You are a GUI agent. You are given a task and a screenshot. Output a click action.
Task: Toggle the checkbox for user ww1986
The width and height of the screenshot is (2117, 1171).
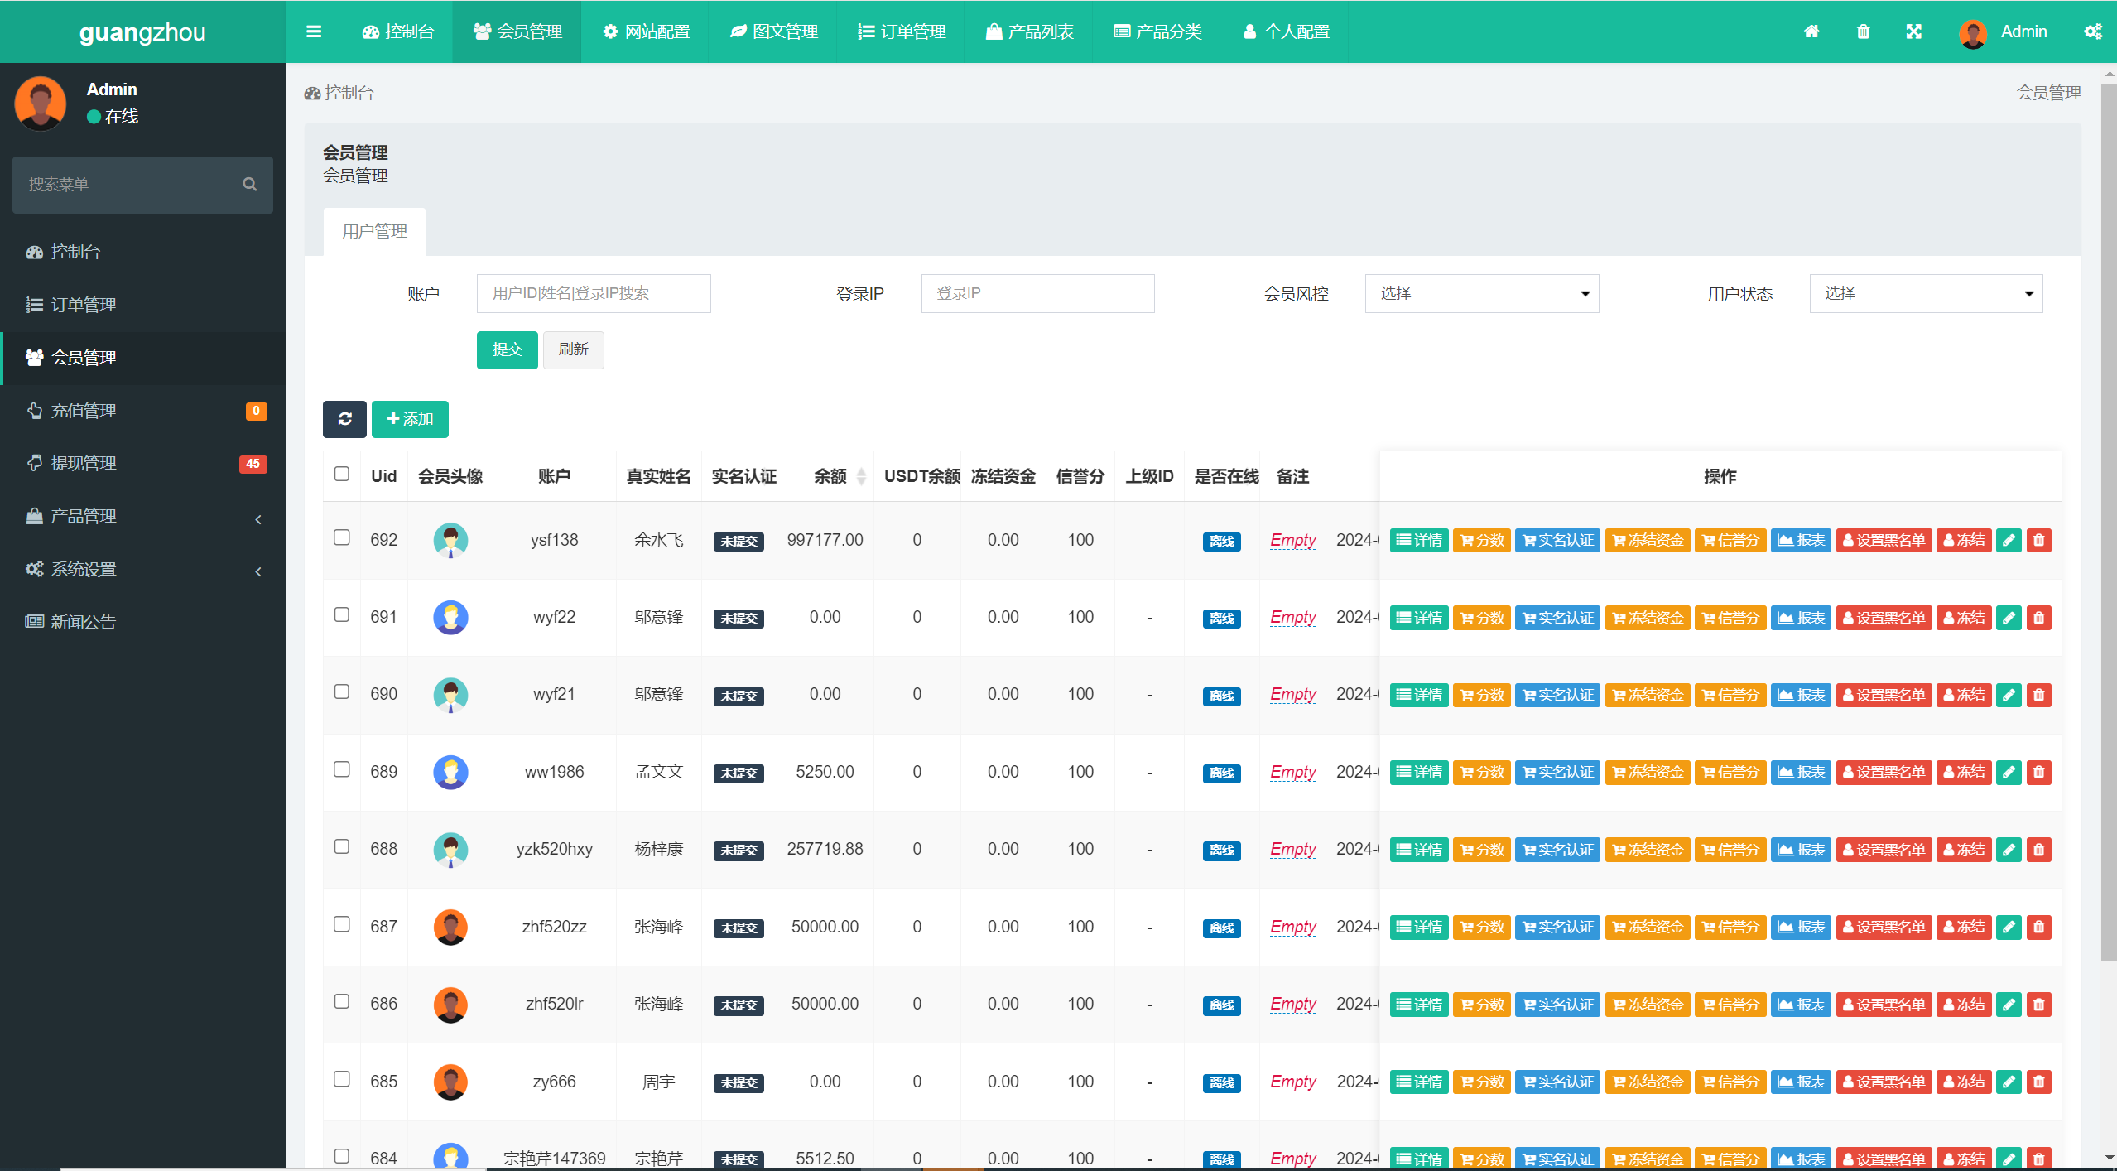[x=342, y=769]
